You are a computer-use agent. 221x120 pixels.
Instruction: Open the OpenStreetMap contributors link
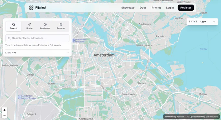click(202, 117)
